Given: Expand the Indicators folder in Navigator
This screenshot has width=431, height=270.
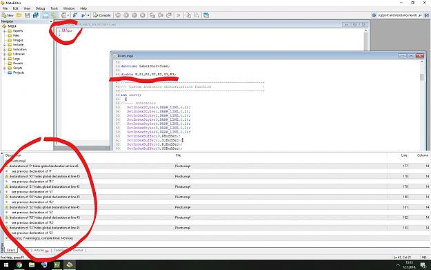Looking at the screenshot, I should (4, 49).
